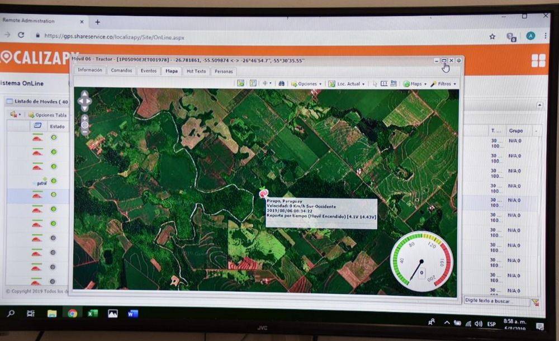Click the filter funnel icon beside search box
Viewport: 559px width, 341px height.
[535, 302]
